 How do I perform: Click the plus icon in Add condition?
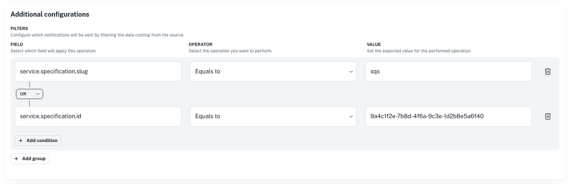coord(21,141)
